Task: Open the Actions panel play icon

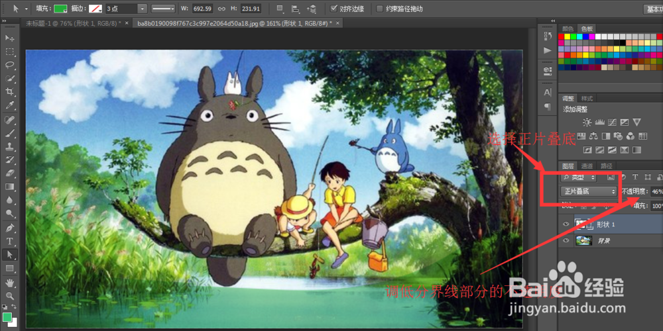Action: tap(548, 51)
